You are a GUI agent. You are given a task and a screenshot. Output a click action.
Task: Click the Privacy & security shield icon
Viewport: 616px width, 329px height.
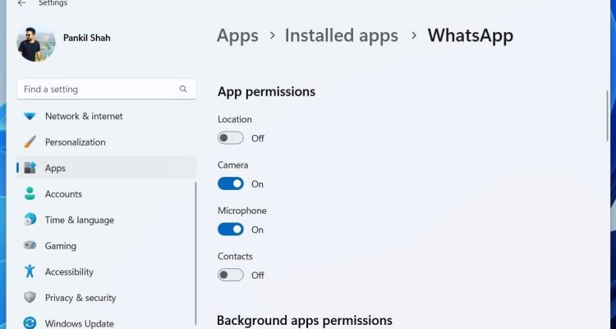point(30,297)
